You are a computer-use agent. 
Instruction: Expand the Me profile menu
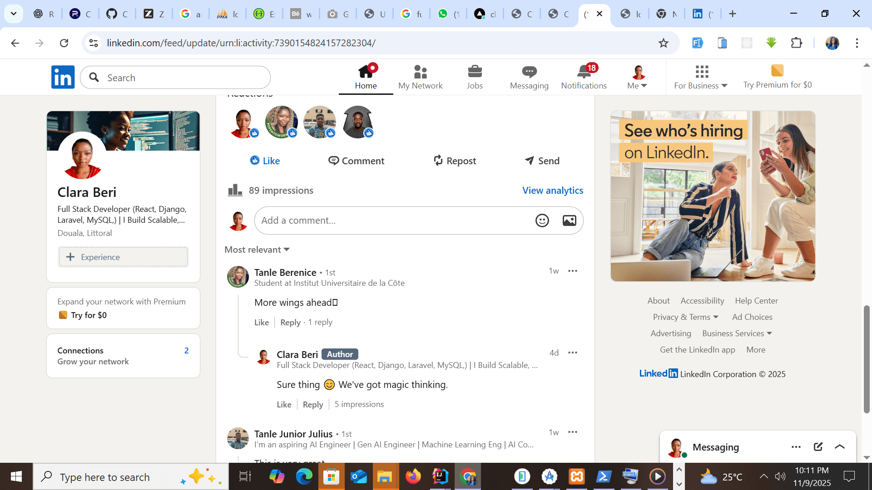(637, 77)
